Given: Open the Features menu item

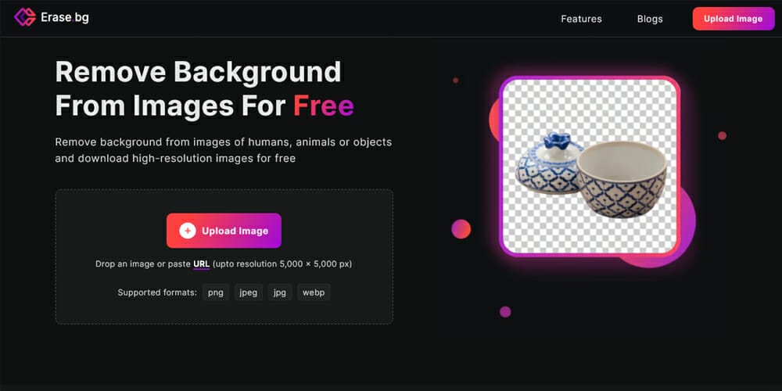Looking at the screenshot, I should (581, 19).
